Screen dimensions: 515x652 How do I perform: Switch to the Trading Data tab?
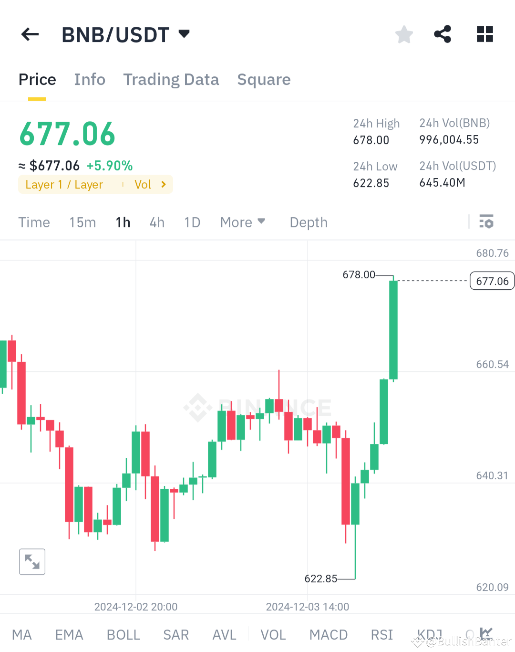(171, 79)
